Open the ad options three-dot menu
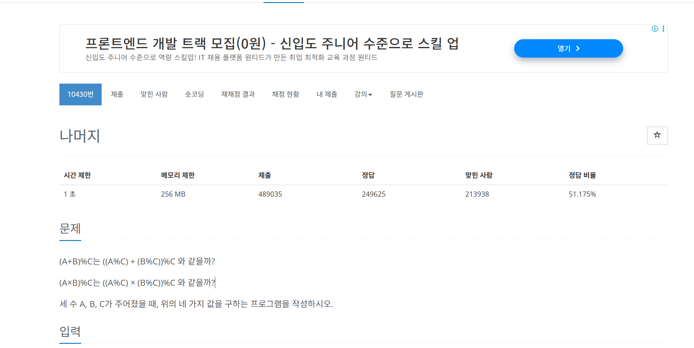 click(663, 29)
